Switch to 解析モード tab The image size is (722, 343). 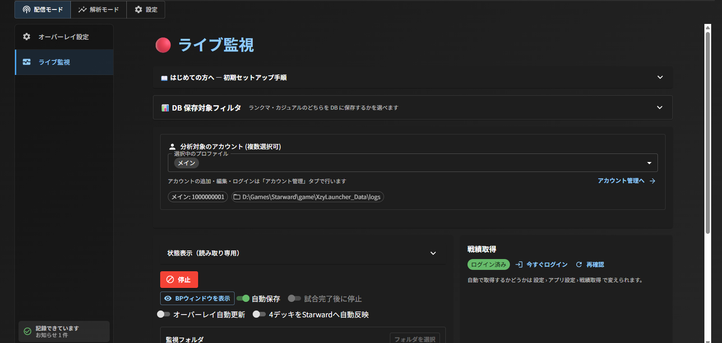click(x=98, y=9)
